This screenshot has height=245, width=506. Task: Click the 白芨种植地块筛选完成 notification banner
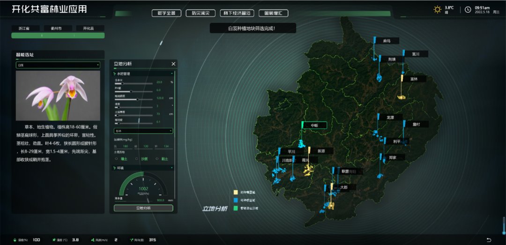tap(253, 28)
